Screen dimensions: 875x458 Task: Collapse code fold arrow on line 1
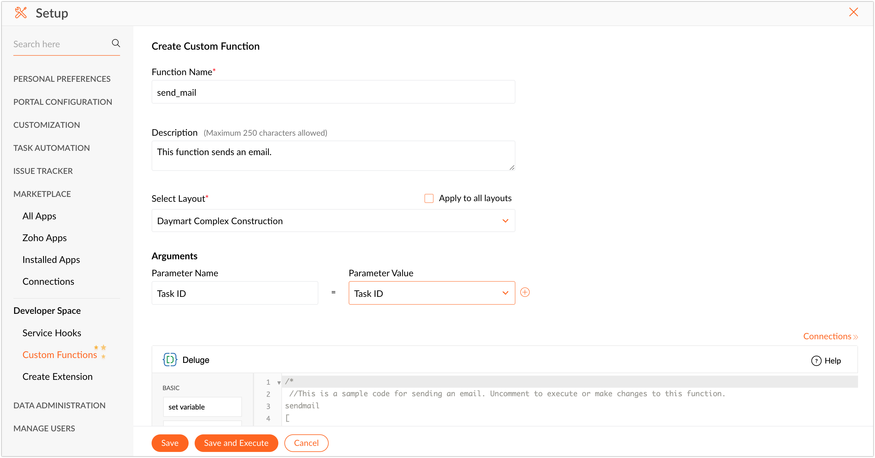pos(279,383)
